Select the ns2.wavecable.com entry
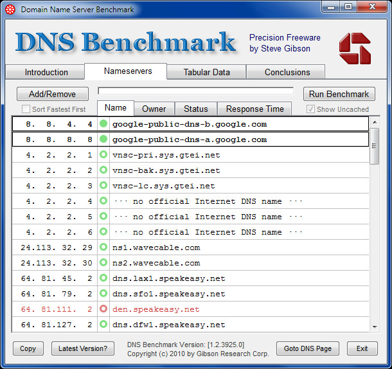The height and width of the screenshot is (369, 392). coord(190,263)
